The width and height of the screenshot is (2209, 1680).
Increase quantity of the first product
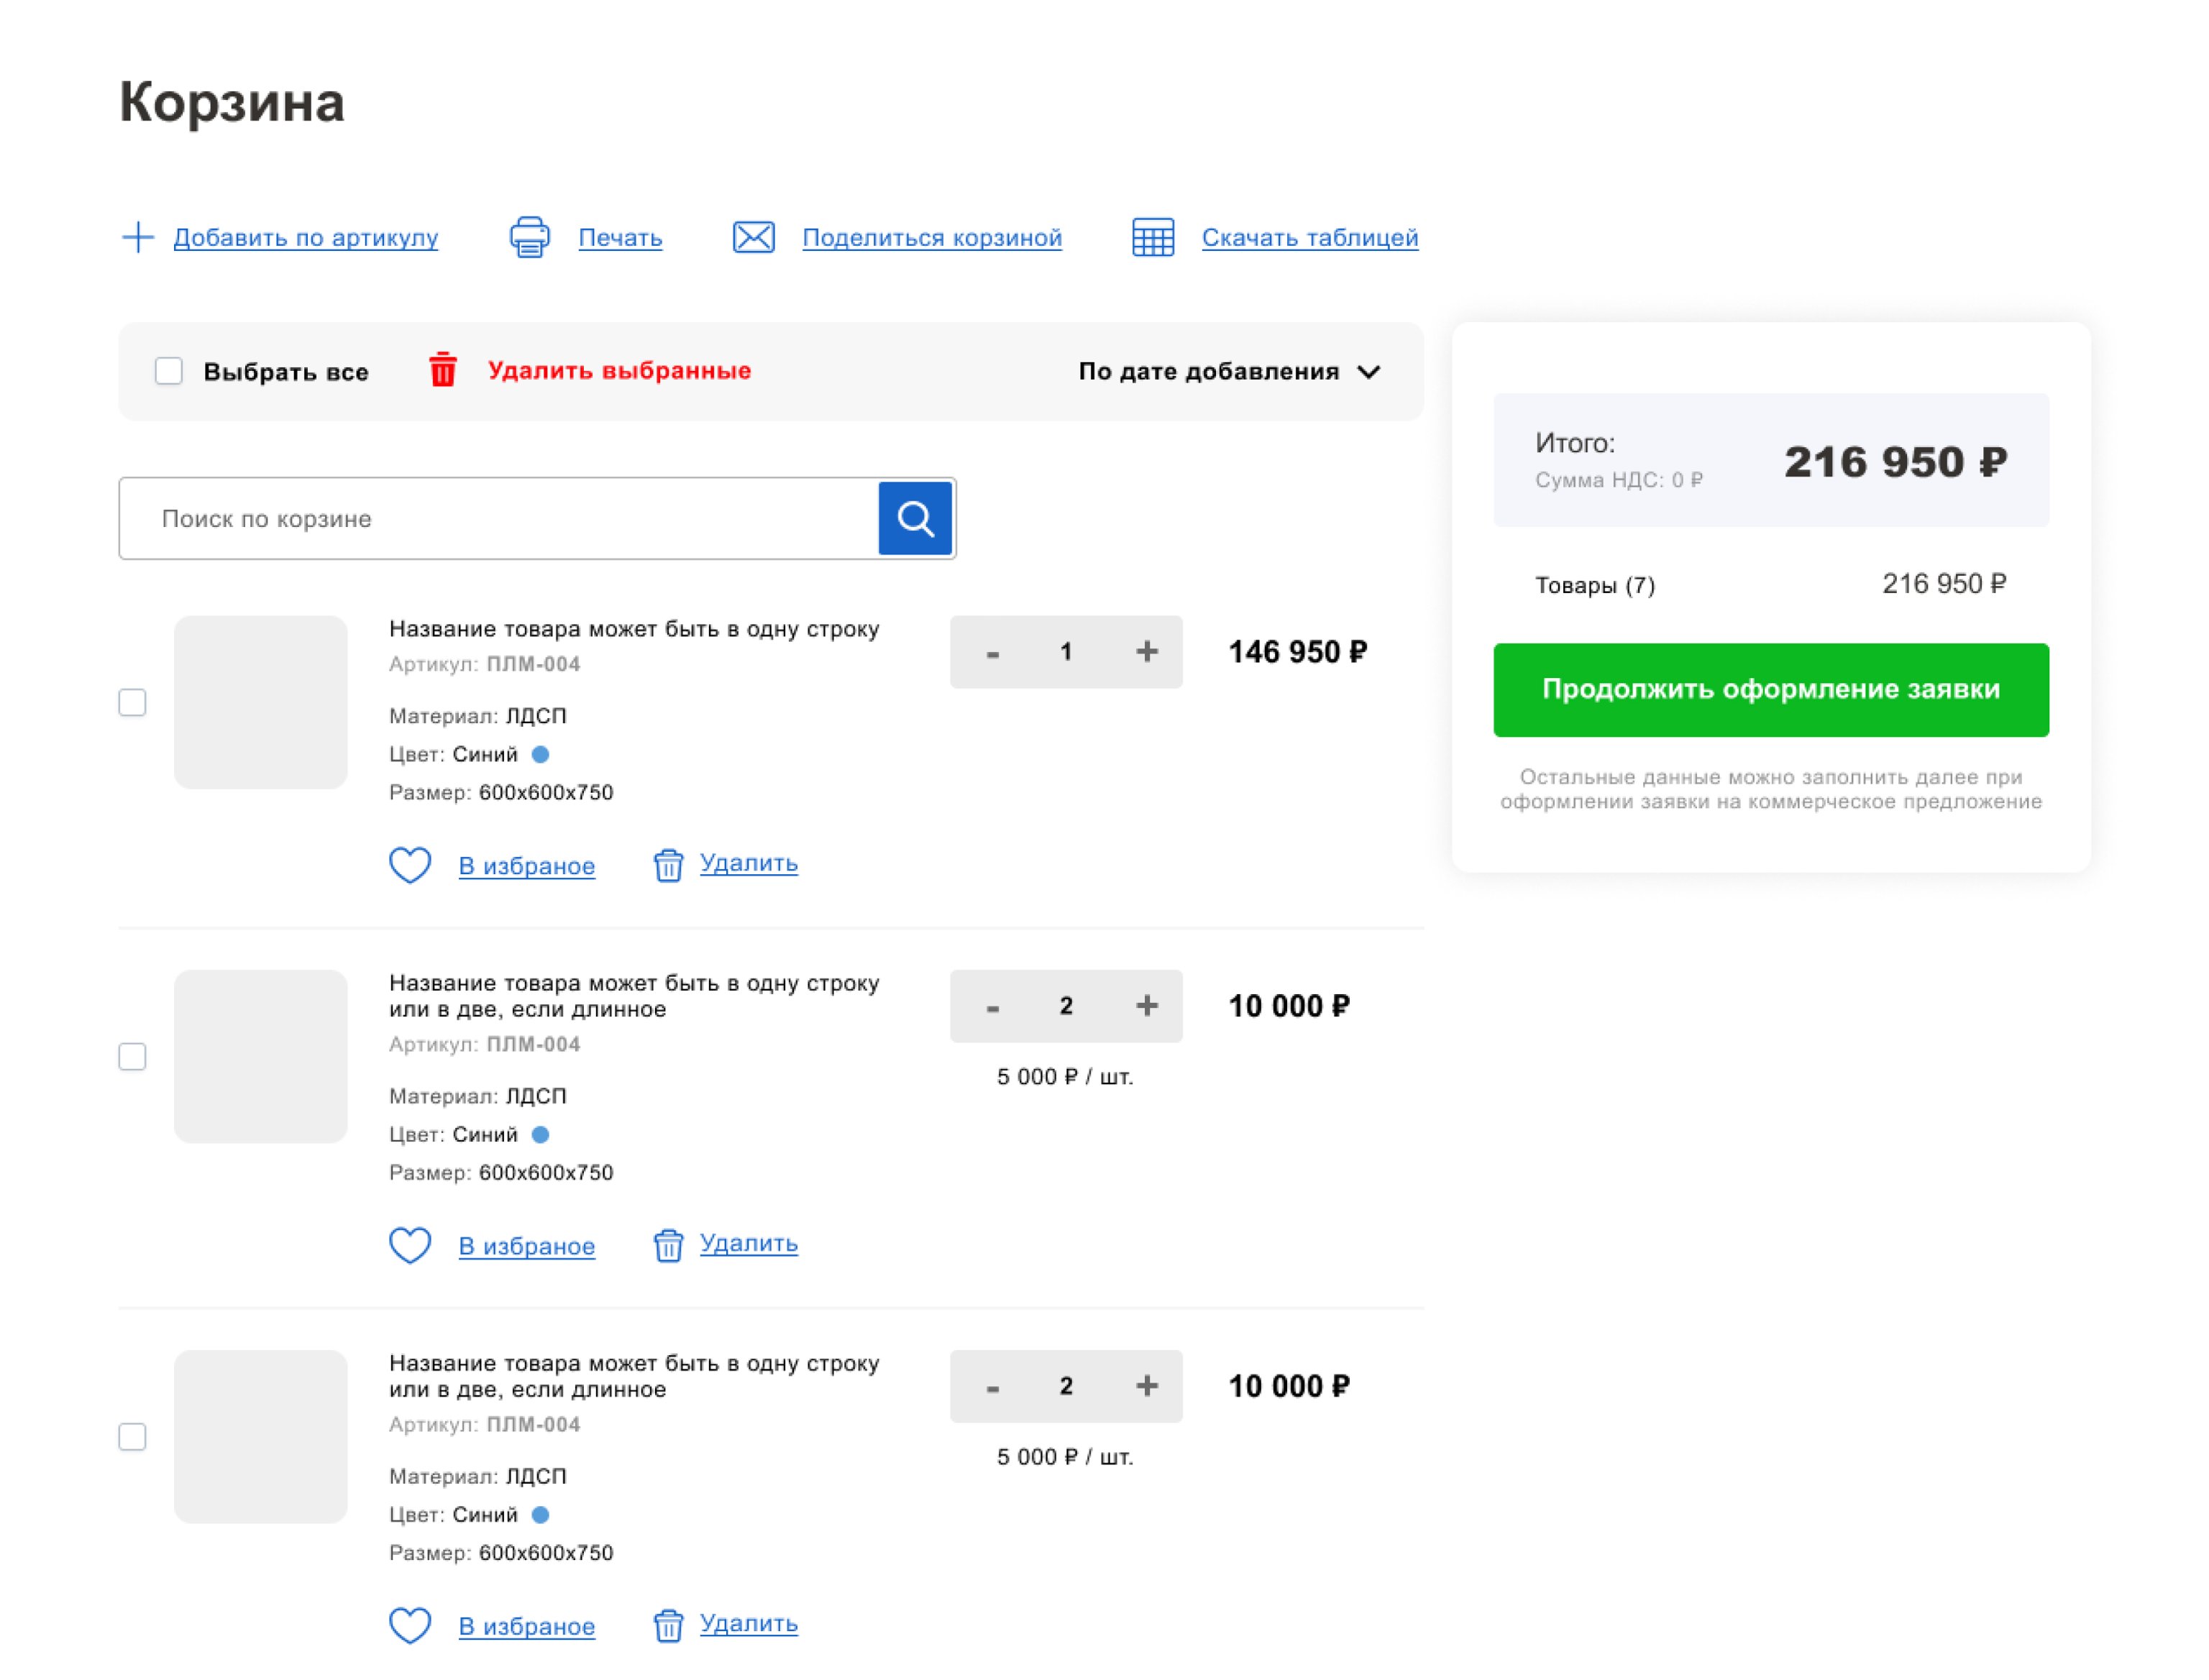(1146, 652)
